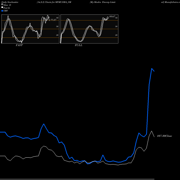Click the 'OBV' legend label

pos(6,11)
